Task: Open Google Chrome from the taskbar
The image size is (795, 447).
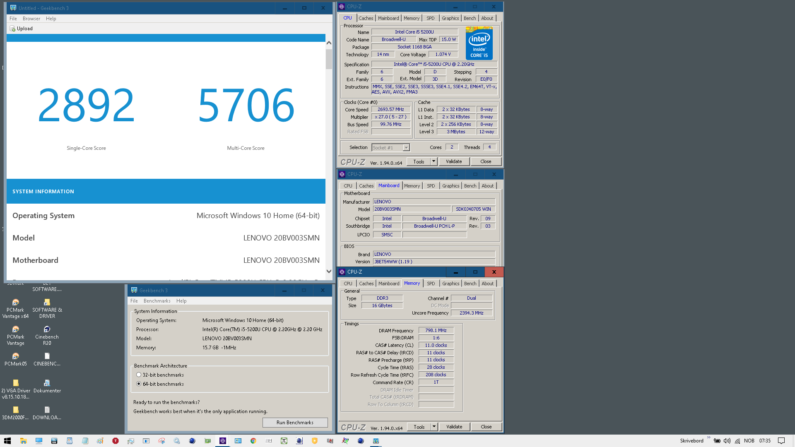Action: (253, 441)
